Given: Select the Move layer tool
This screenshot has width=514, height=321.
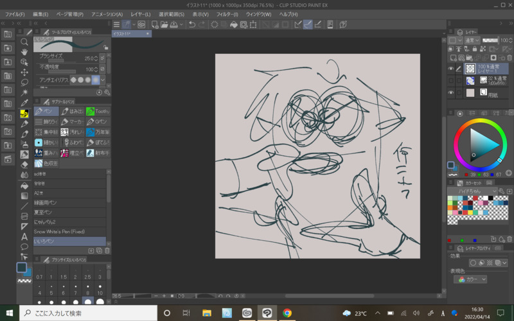Looking at the screenshot, I should click(x=24, y=73).
